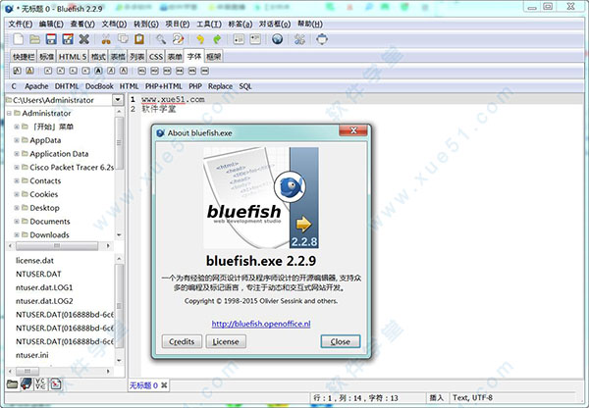
Task: Switch to the CSS toolbar tab
Action: [x=155, y=57]
